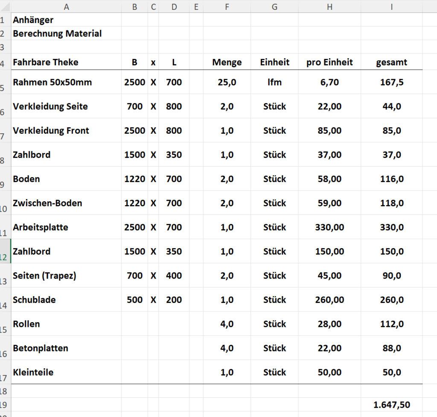
Task: Click the Zwischen-Boden price cell 59,00
Action: pos(329,203)
